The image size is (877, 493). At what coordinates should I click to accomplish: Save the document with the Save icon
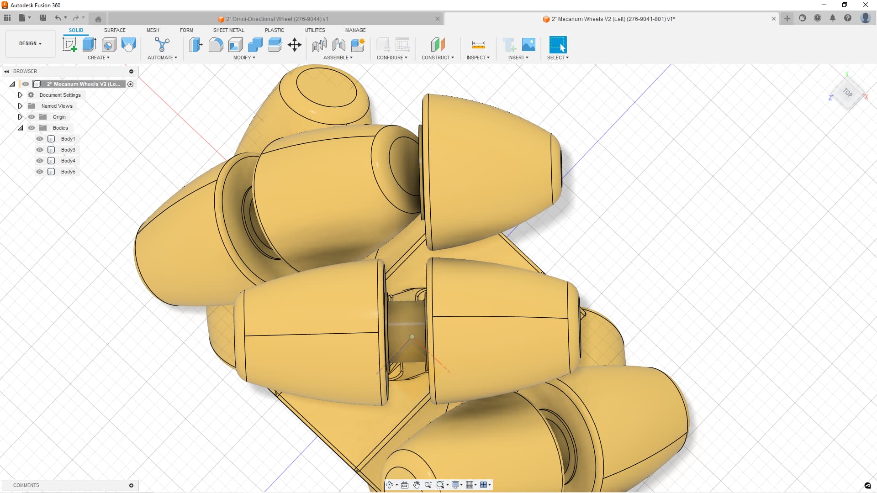pyautogui.click(x=43, y=18)
